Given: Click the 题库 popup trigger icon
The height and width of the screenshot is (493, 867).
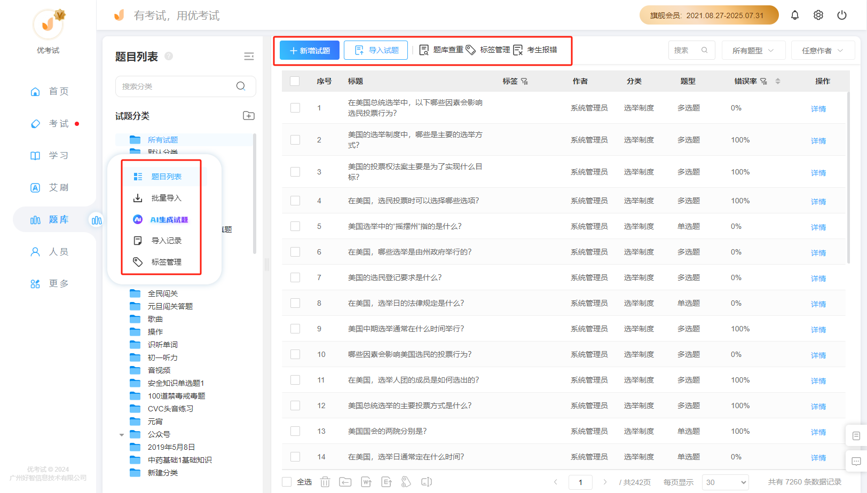Looking at the screenshot, I should [97, 220].
